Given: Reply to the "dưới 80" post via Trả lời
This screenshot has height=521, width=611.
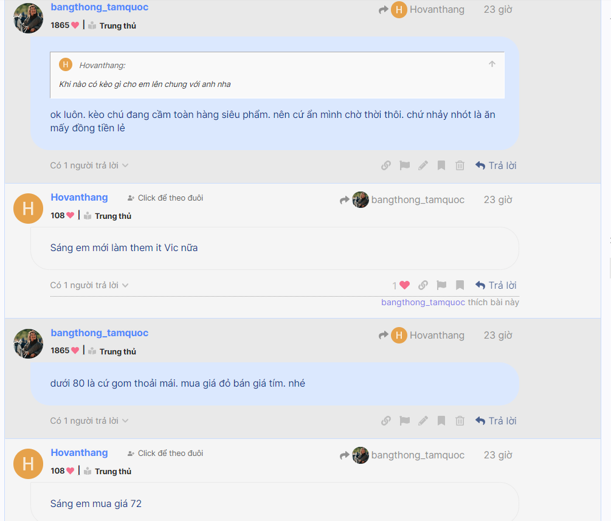Looking at the screenshot, I should [x=495, y=421].
